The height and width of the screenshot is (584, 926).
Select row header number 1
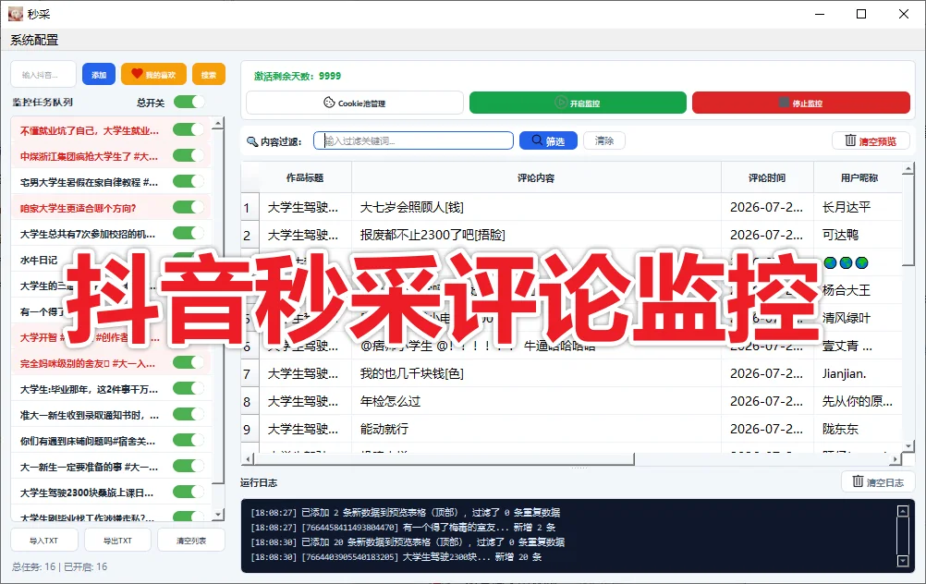tap(250, 208)
